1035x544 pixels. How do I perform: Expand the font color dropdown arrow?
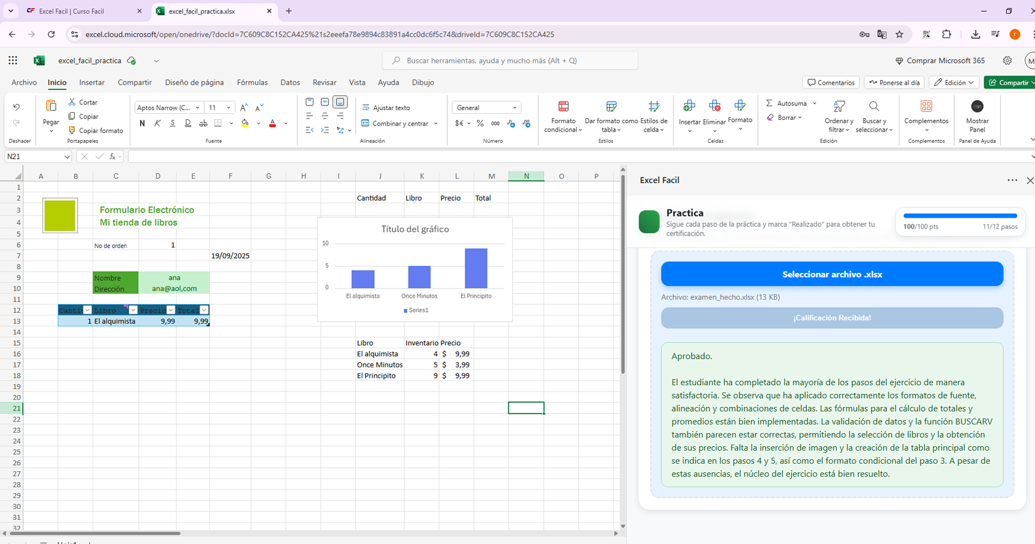(x=286, y=123)
